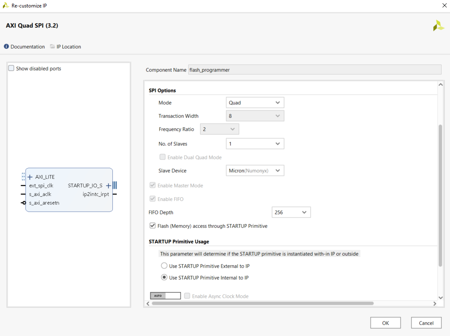450x336 pixels.
Task: Open the FIFO Depth dropdown
Action: tap(291, 212)
